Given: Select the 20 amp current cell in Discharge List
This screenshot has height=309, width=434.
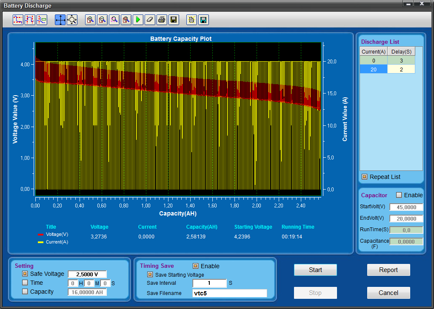Looking at the screenshot, I should pyautogui.click(x=373, y=69).
